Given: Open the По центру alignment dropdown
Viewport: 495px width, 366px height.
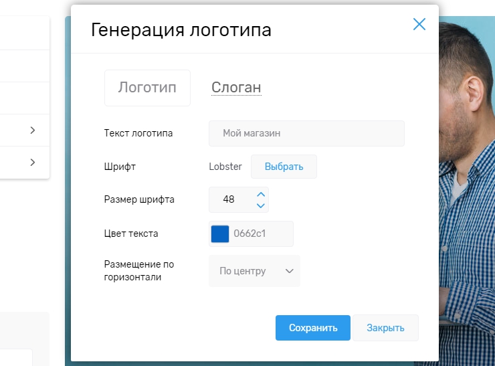Looking at the screenshot, I should pos(254,271).
